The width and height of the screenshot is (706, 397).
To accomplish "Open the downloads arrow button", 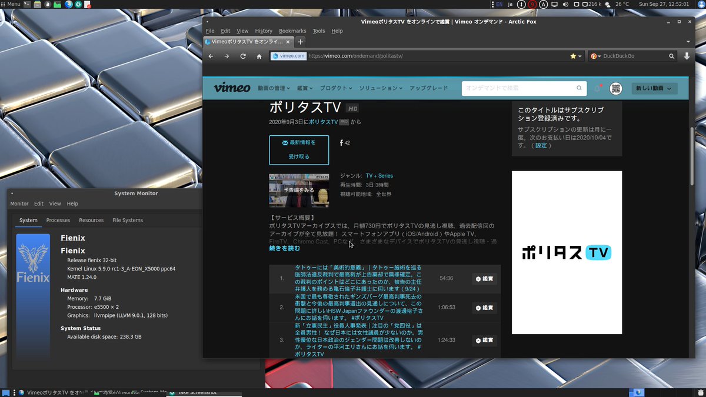I will [687, 56].
